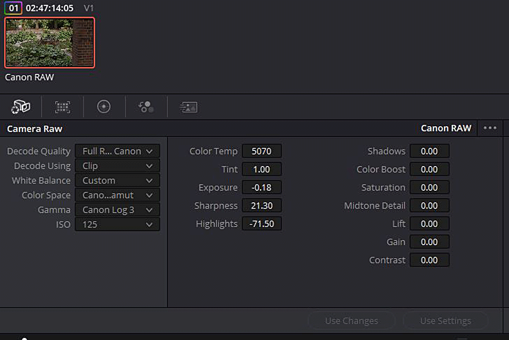
Task: Open the Gamma Canon Log 3 dropdown
Action: [118, 210]
